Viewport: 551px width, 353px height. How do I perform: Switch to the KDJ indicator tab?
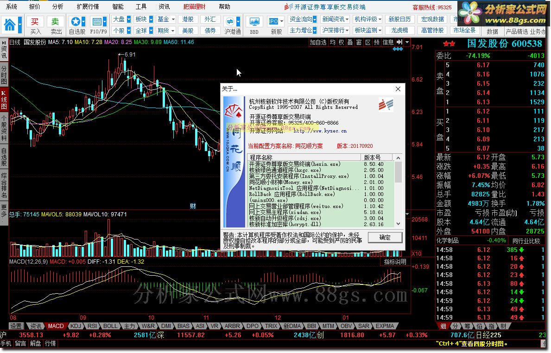point(76,326)
